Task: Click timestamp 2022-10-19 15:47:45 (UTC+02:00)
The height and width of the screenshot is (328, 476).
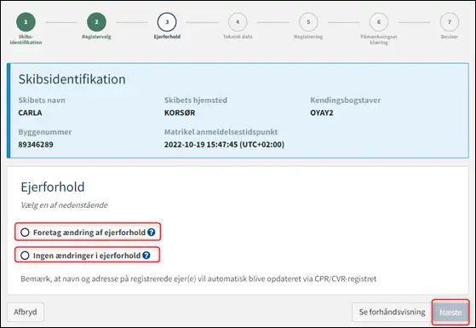Action: (x=224, y=145)
